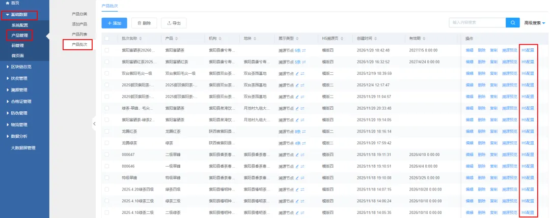Open 微页面 in the sidebar

point(17,55)
